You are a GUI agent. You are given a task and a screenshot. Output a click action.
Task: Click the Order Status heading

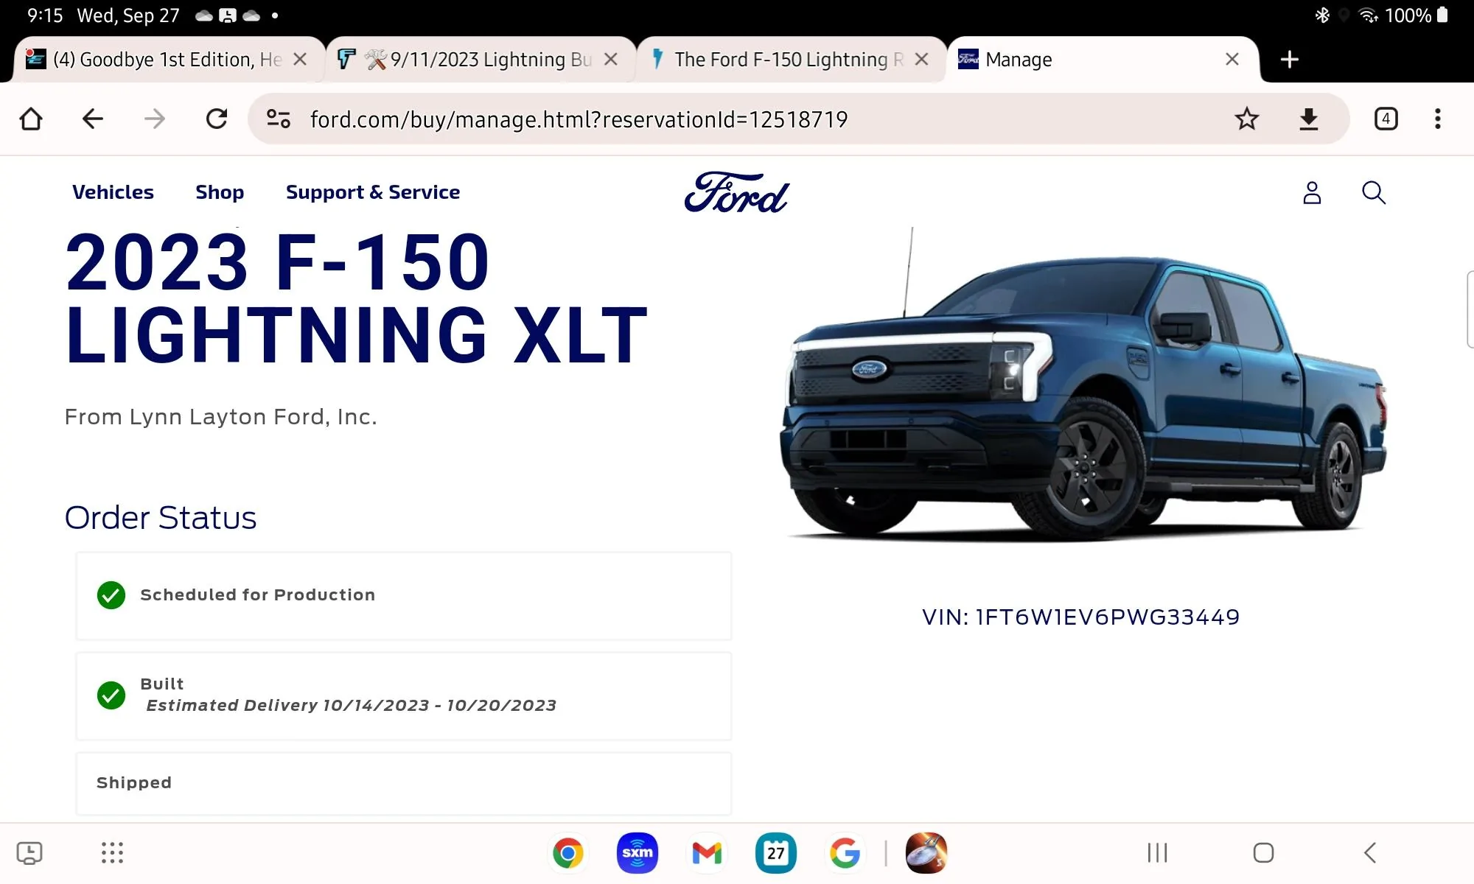[x=161, y=518]
